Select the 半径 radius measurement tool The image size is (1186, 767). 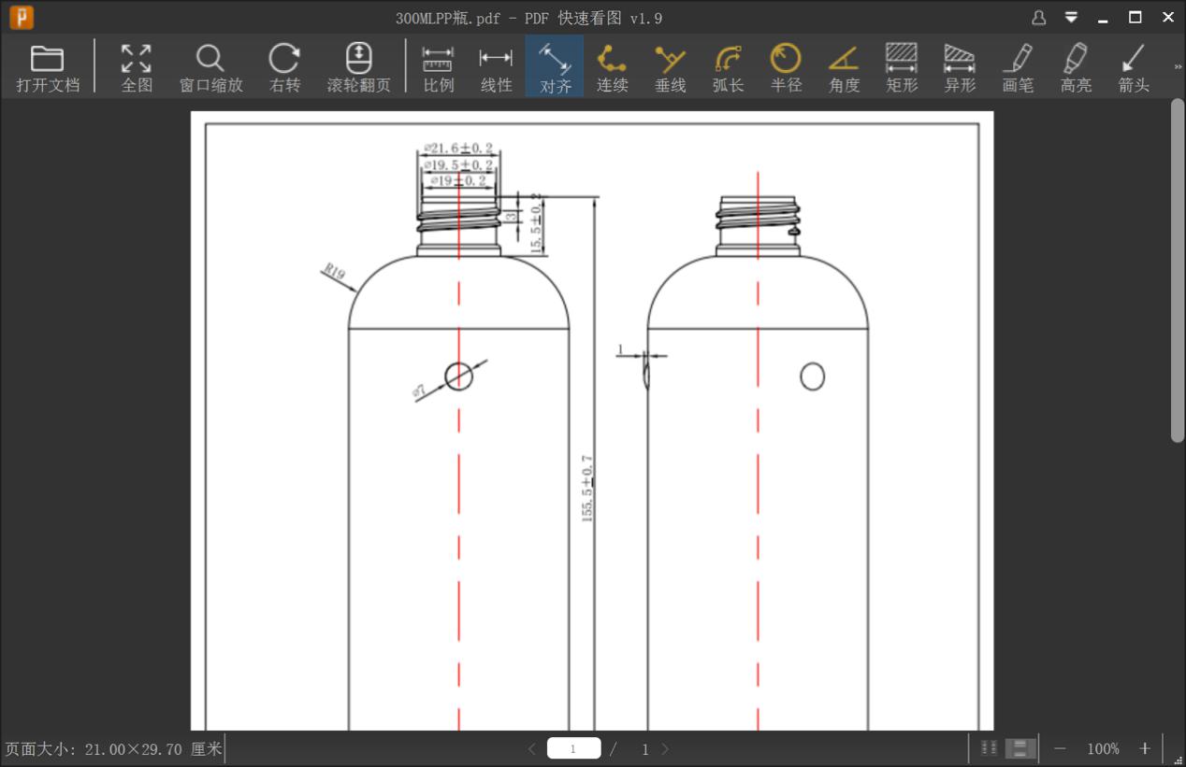click(x=786, y=65)
